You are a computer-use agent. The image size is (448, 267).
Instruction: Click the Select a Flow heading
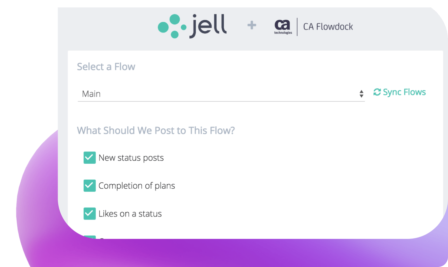click(106, 67)
